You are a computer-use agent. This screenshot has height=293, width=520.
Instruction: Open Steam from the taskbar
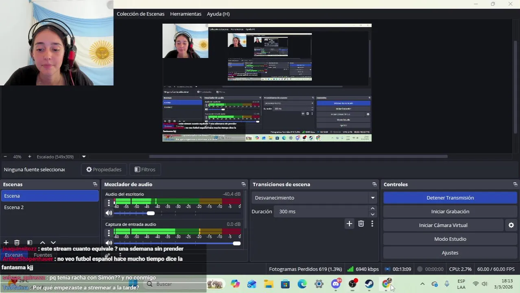coord(369,284)
